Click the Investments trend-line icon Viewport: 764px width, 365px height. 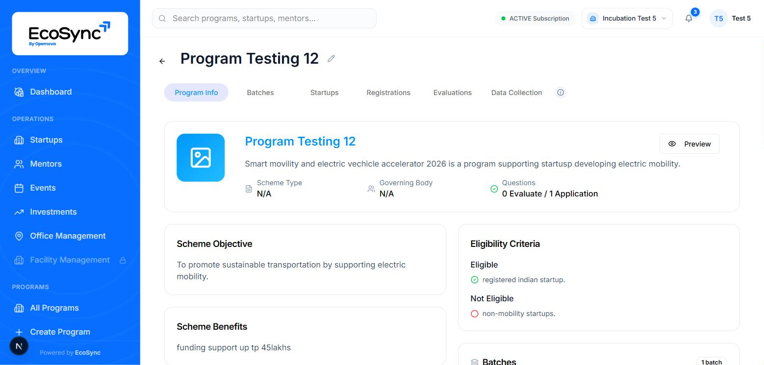pos(19,212)
